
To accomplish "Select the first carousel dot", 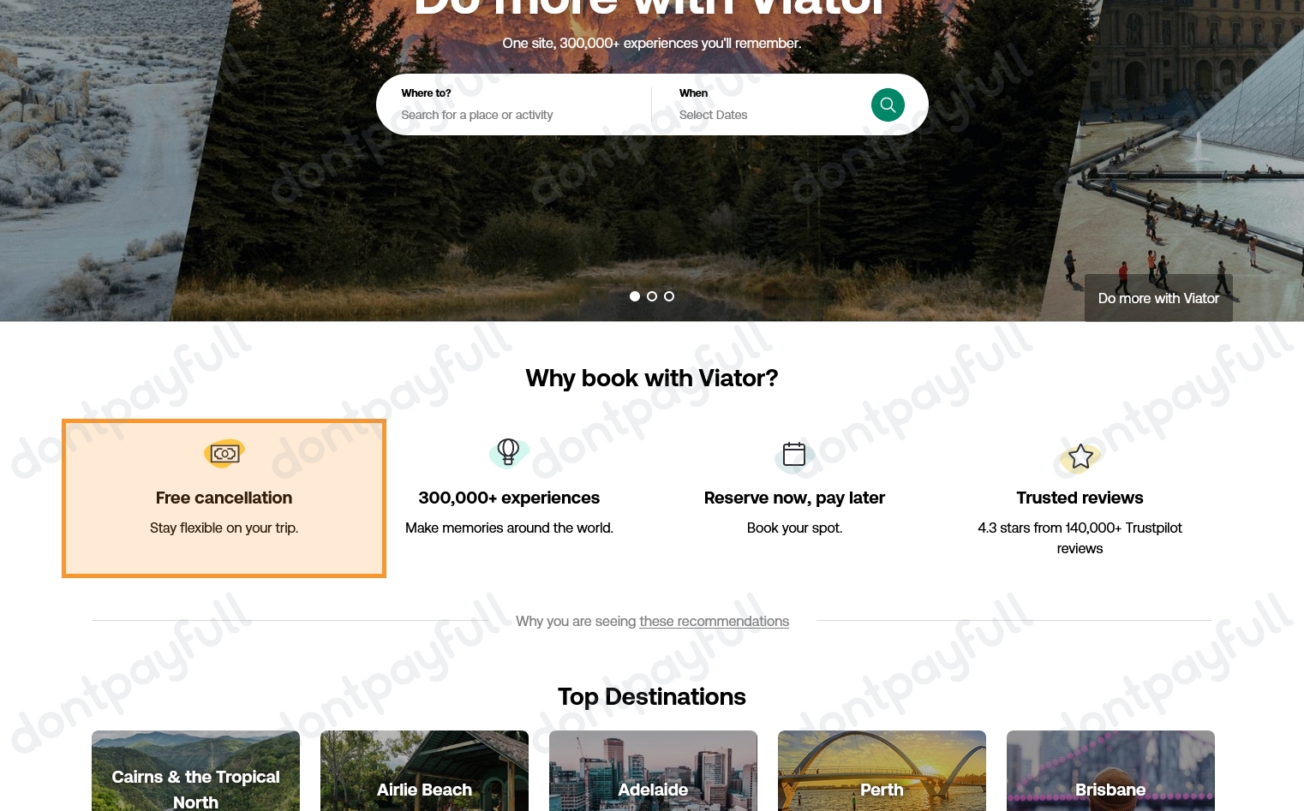I will 635,296.
